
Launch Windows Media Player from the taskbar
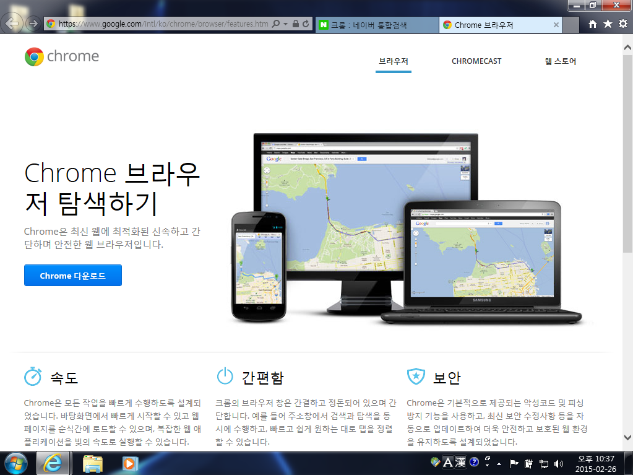point(130,463)
